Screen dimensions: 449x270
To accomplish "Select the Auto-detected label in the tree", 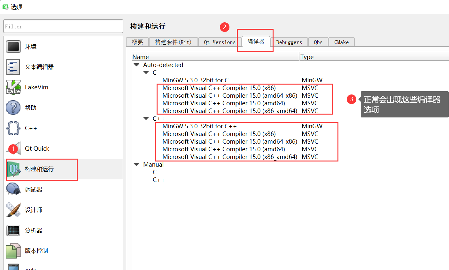I will (x=163, y=65).
